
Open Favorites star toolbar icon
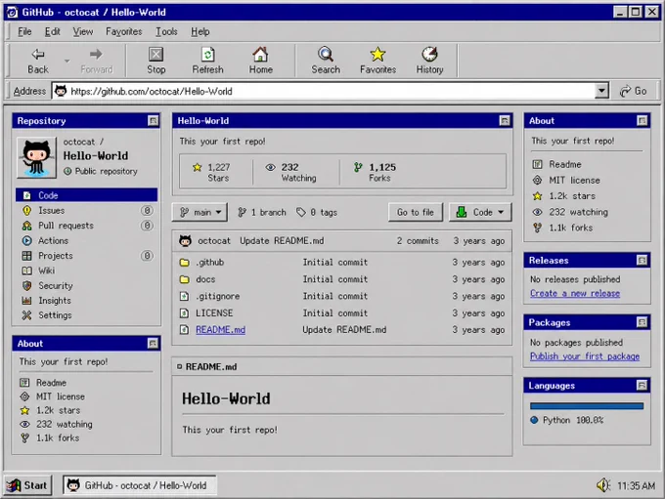[x=377, y=61]
